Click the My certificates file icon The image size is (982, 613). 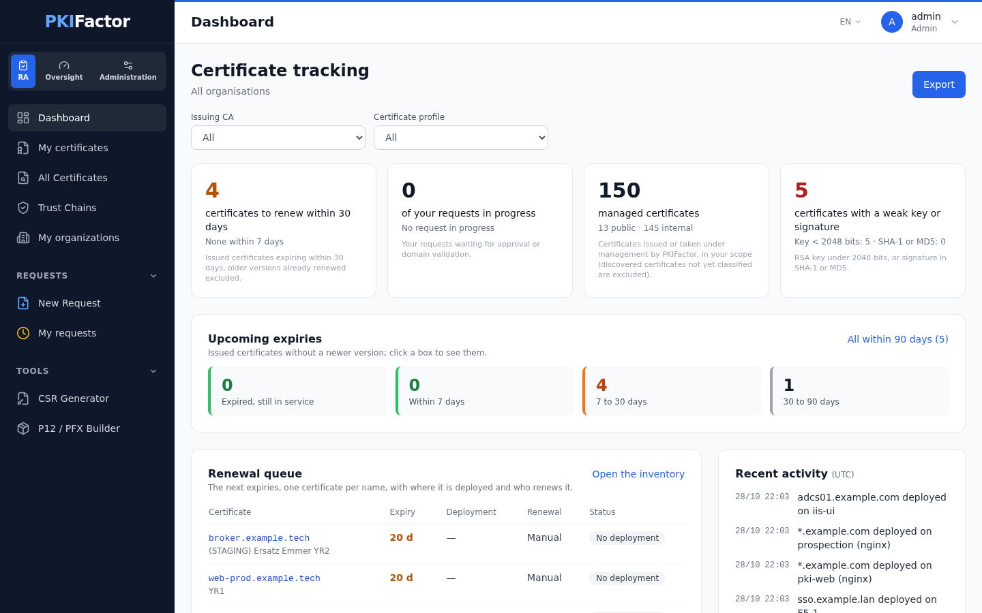tap(23, 148)
